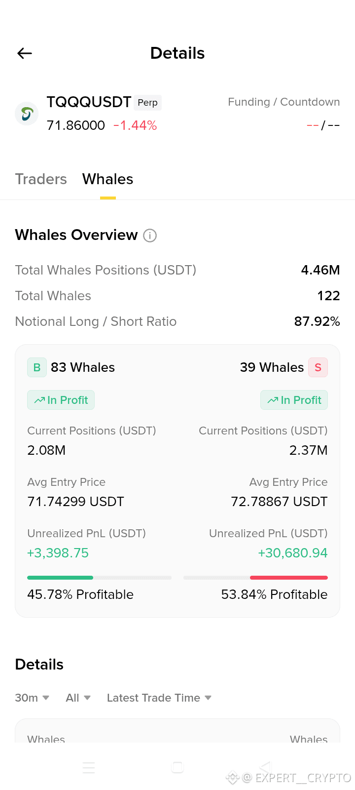Expand the All filter dropdown
The width and height of the screenshot is (355, 790).
[78, 698]
